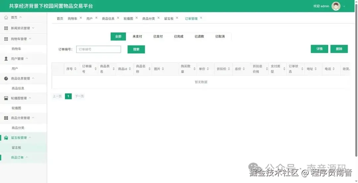Screen dimensions: 358x183
Task: Click the pie icon beside 商品信息管理
Action: 6,78
